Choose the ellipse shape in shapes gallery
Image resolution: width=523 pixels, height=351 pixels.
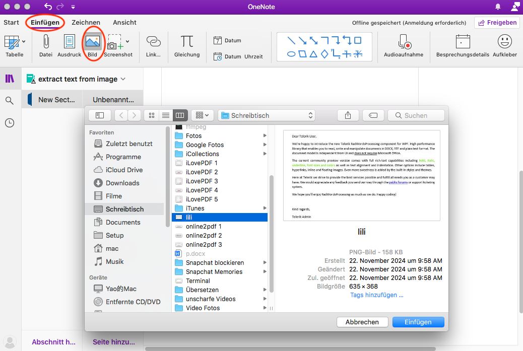291,54
